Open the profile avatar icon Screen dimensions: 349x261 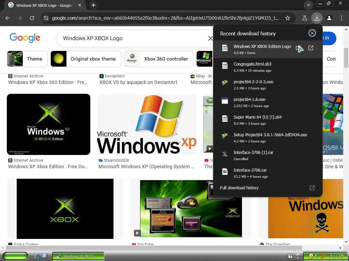[x=329, y=18]
